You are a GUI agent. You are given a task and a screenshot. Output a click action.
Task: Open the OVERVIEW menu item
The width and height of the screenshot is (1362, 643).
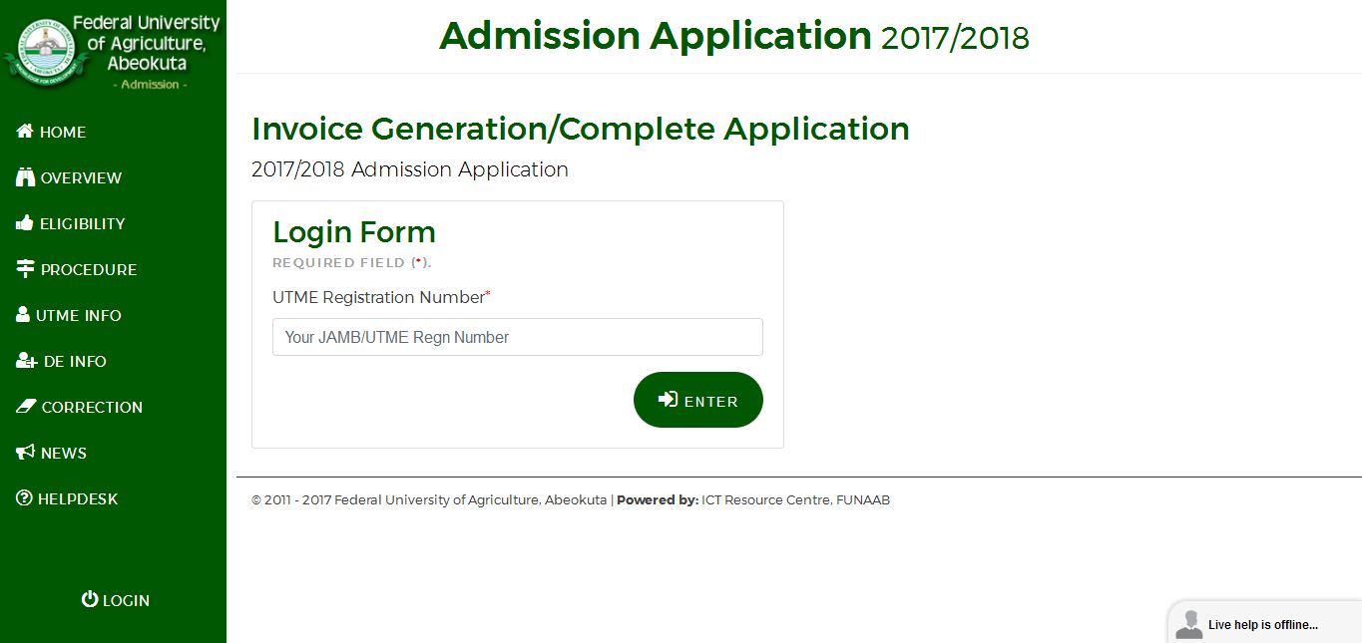coord(81,178)
